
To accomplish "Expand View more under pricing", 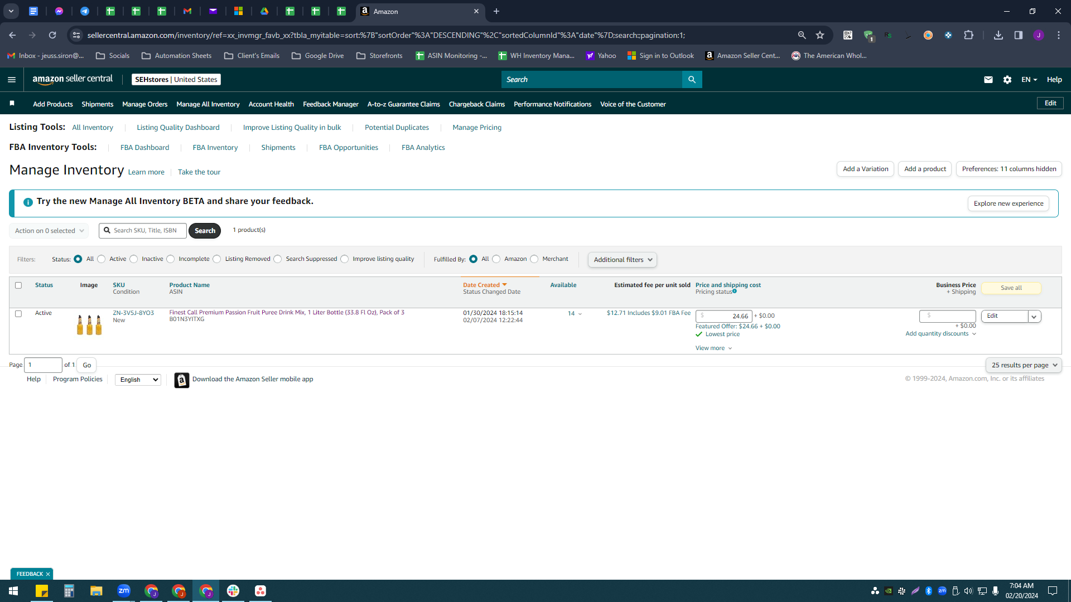I will [713, 348].
